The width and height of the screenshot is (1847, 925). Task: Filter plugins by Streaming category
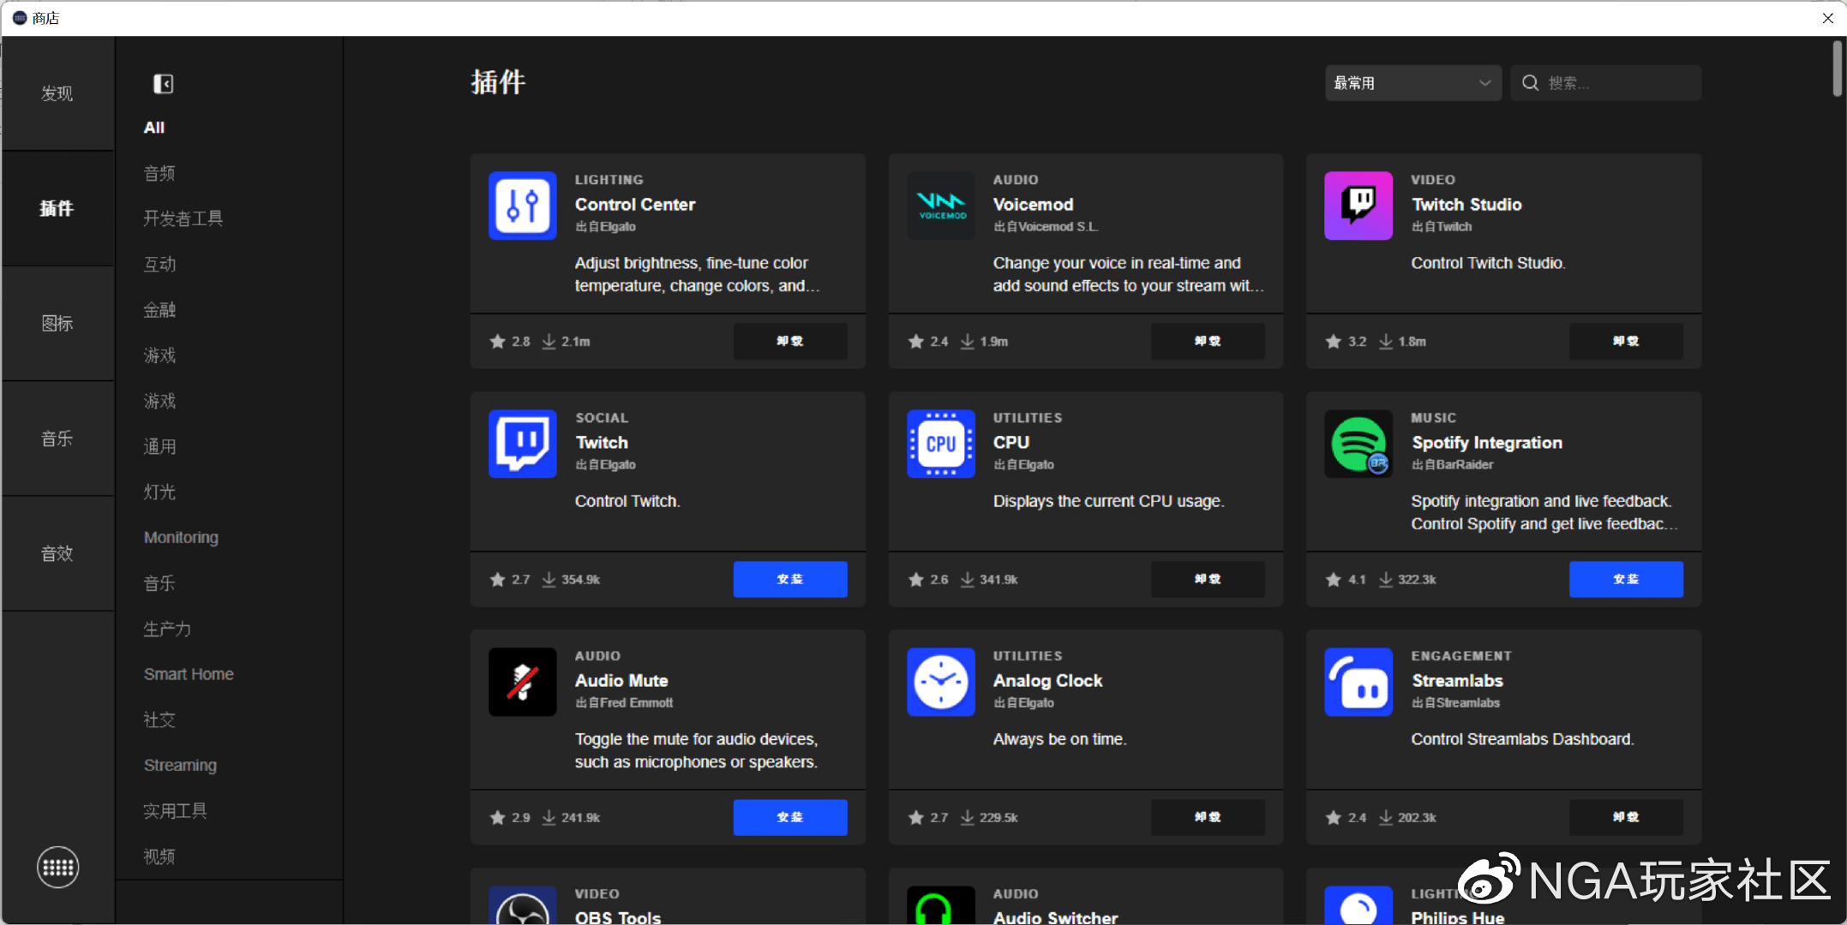[x=180, y=765]
